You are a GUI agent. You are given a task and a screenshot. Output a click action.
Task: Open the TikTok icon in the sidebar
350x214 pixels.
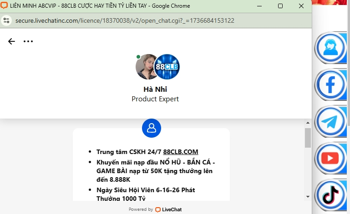(330, 195)
